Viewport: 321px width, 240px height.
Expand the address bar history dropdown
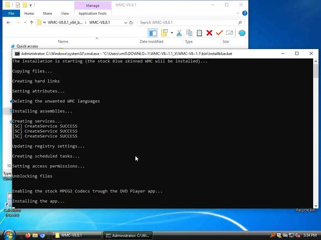125,22
